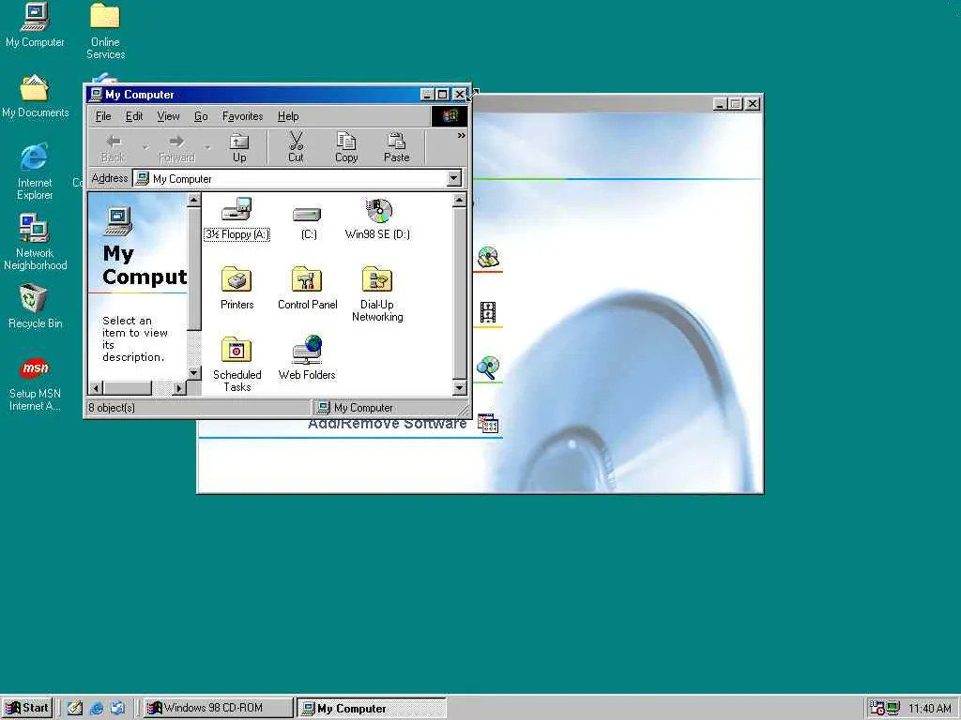Select Setup MSN Internet Access icon
Image resolution: width=961 pixels, height=720 pixels.
click(35, 383)
